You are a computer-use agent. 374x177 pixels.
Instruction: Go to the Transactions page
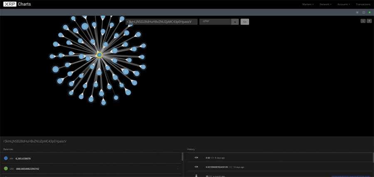362,4
